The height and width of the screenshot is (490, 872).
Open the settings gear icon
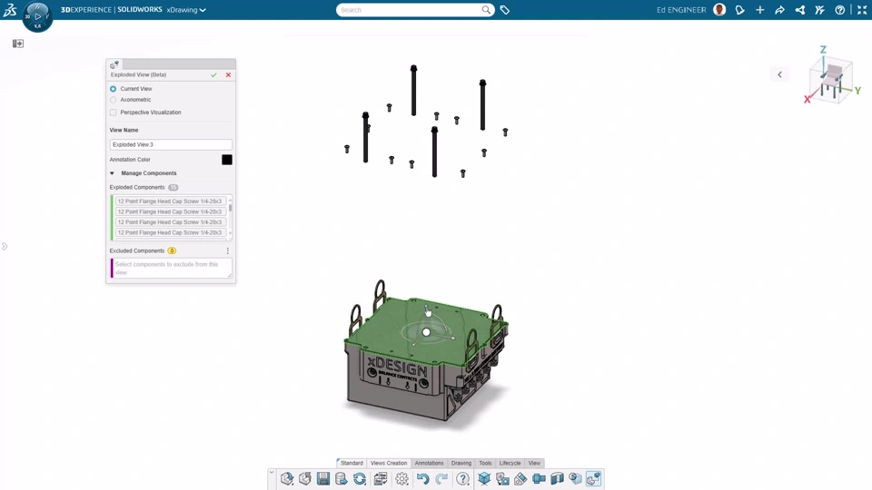402,478
